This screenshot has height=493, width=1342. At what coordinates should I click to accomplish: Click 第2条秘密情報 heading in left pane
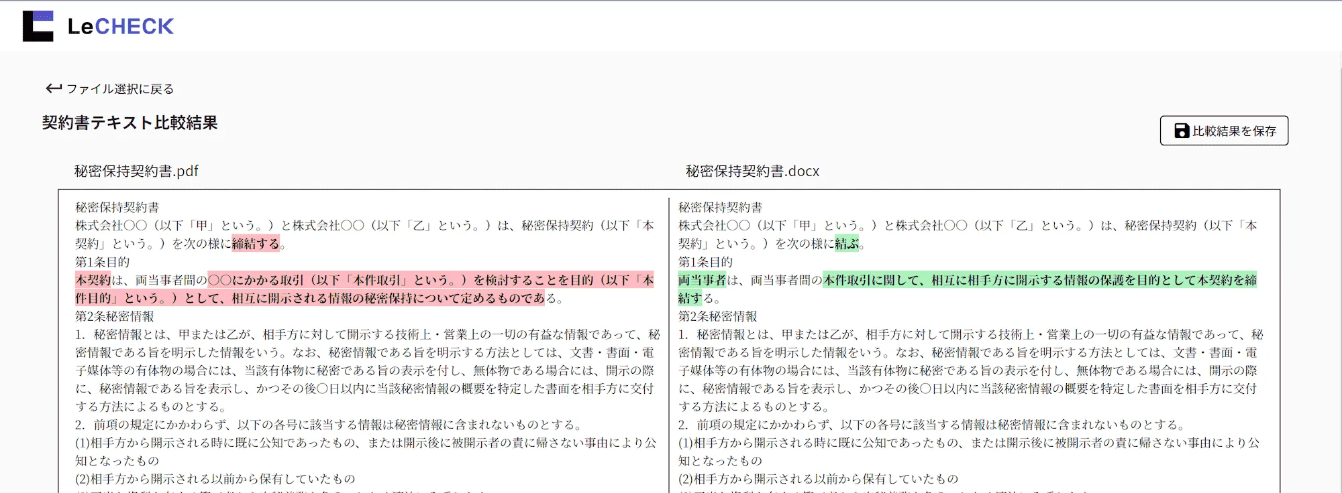click(115, 316)
